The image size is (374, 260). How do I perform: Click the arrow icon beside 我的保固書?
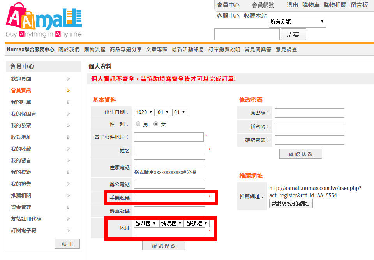coord(68,114)
